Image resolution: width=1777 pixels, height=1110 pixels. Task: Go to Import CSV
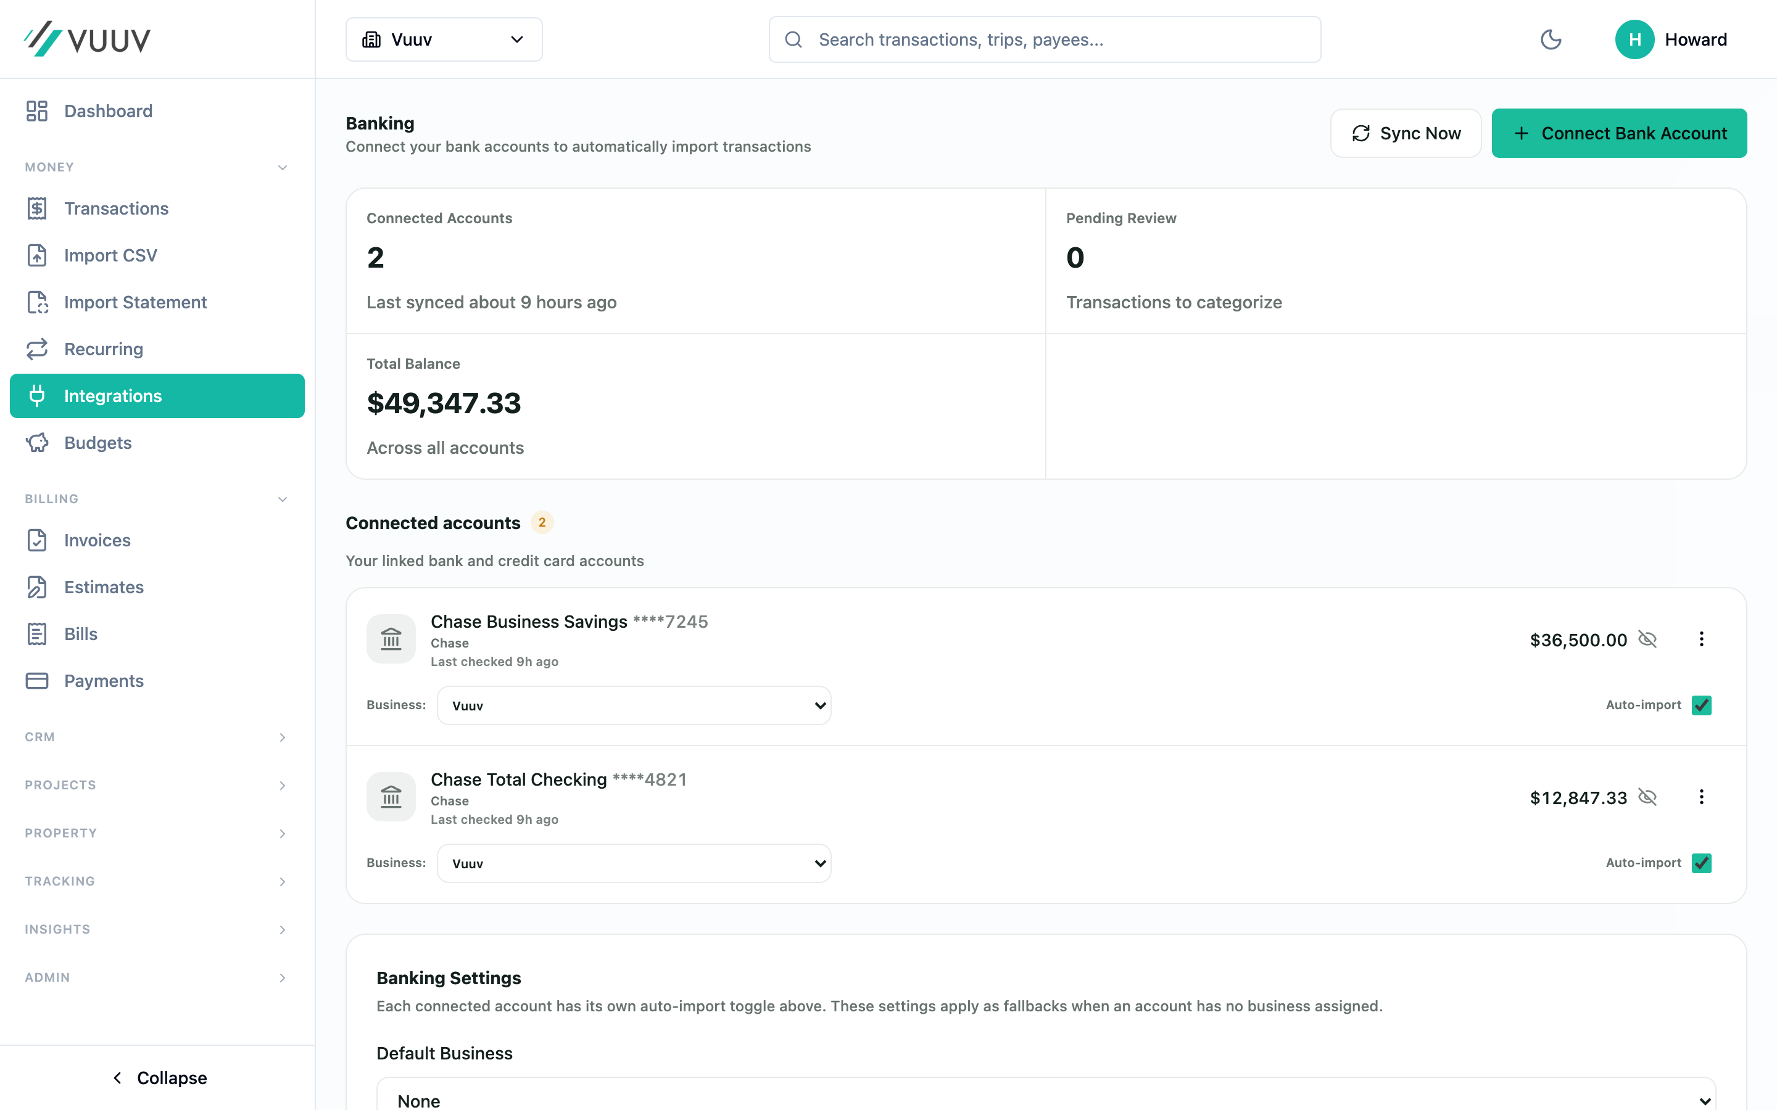tap(157, 255)
